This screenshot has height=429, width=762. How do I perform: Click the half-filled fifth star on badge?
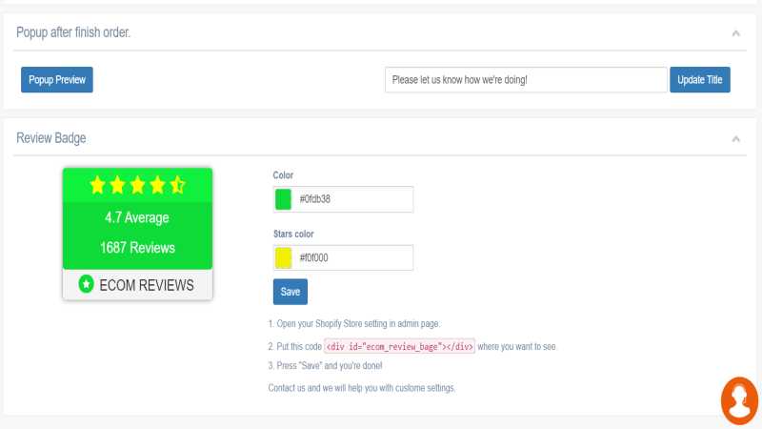click(177, 185)
